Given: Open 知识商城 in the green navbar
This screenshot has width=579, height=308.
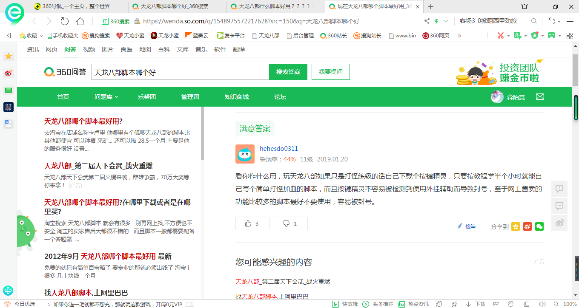Looking at the screenshot, I should point(237,97).
